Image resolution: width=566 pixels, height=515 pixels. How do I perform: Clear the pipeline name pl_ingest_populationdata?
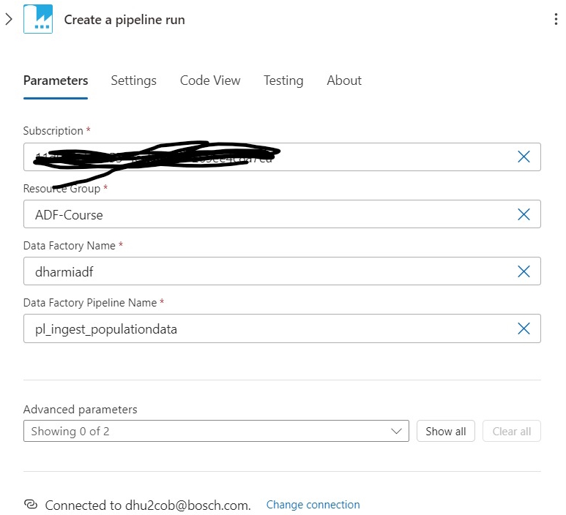tap(524, 328)
